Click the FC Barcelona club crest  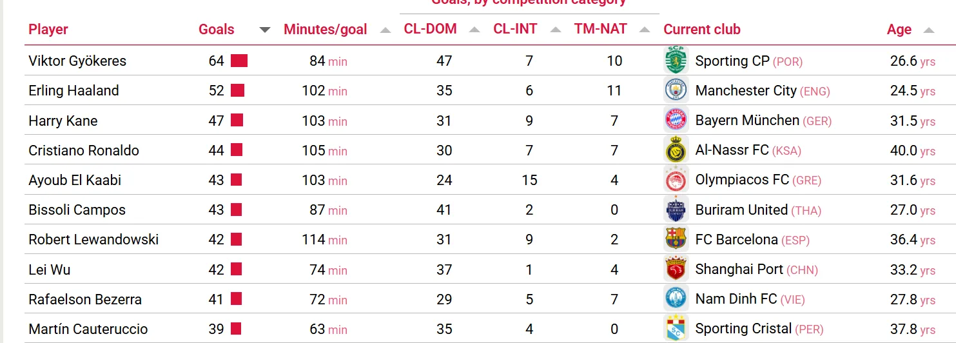click(x=676, y=239)
